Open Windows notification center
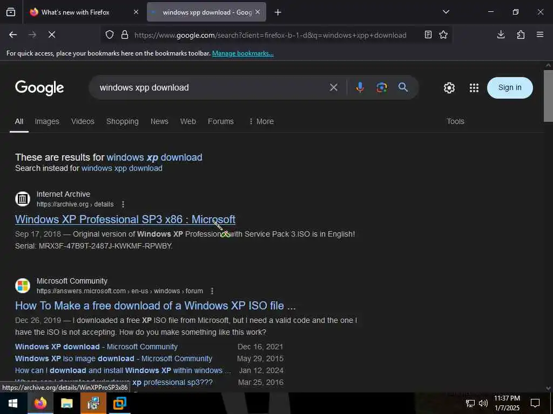553x414 pixels. point(535,403)
